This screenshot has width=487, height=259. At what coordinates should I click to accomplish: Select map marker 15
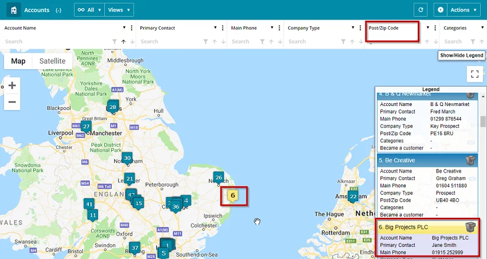point(139,204)
